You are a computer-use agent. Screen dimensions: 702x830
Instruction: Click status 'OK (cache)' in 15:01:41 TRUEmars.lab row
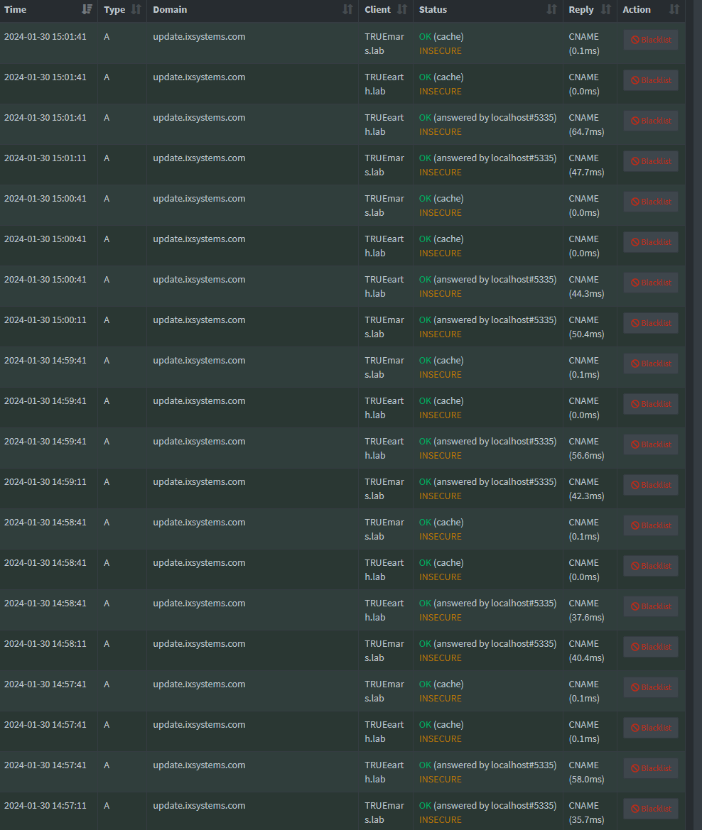[441, 37]
